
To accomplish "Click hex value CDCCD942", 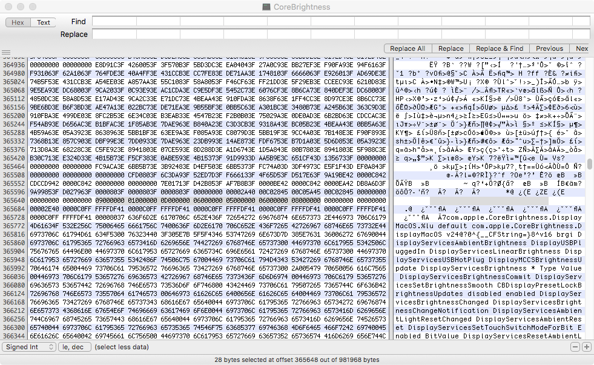I will coord(44,183).
